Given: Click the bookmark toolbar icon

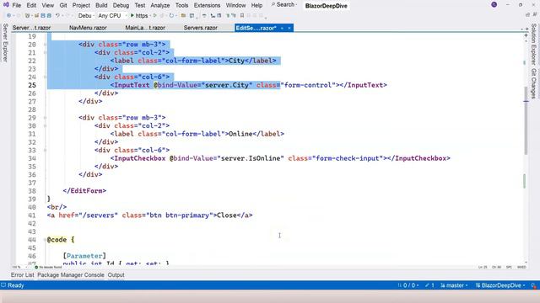Looking at the screenshot, I should point(242,15).
